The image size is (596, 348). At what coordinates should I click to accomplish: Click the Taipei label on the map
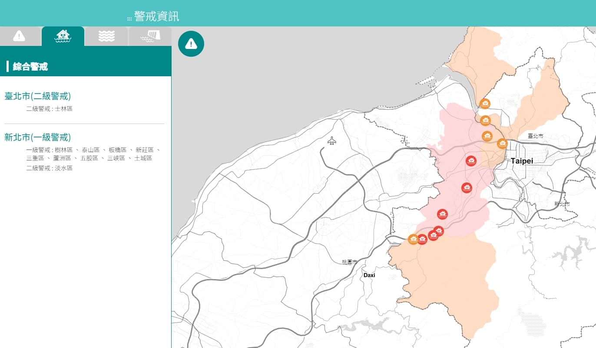tap(522, 161)
